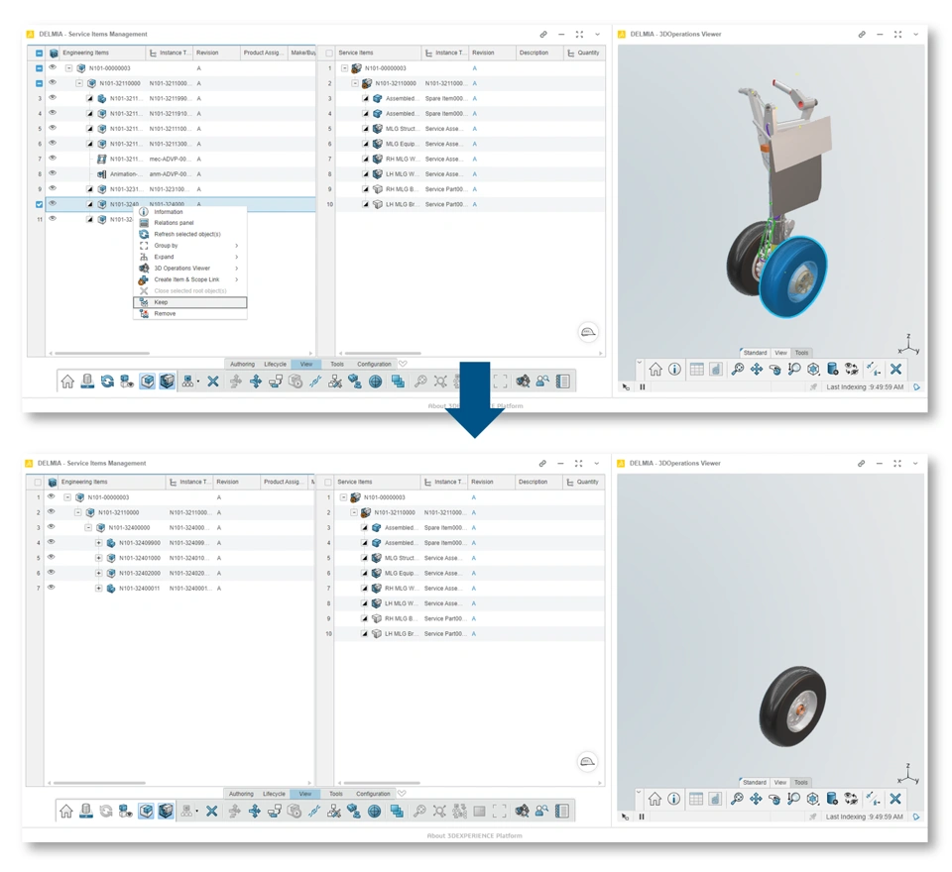This screenshot has width=952, height=872.
Task: Choose Keep from the context menu
Action: pos(190,302)
